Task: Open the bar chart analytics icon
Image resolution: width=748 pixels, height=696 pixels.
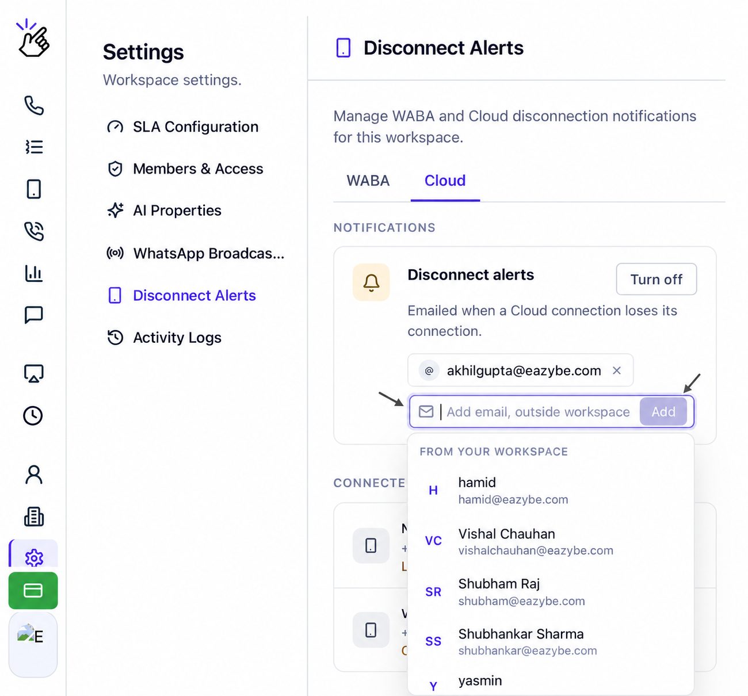Action: [x=33, y=273]
